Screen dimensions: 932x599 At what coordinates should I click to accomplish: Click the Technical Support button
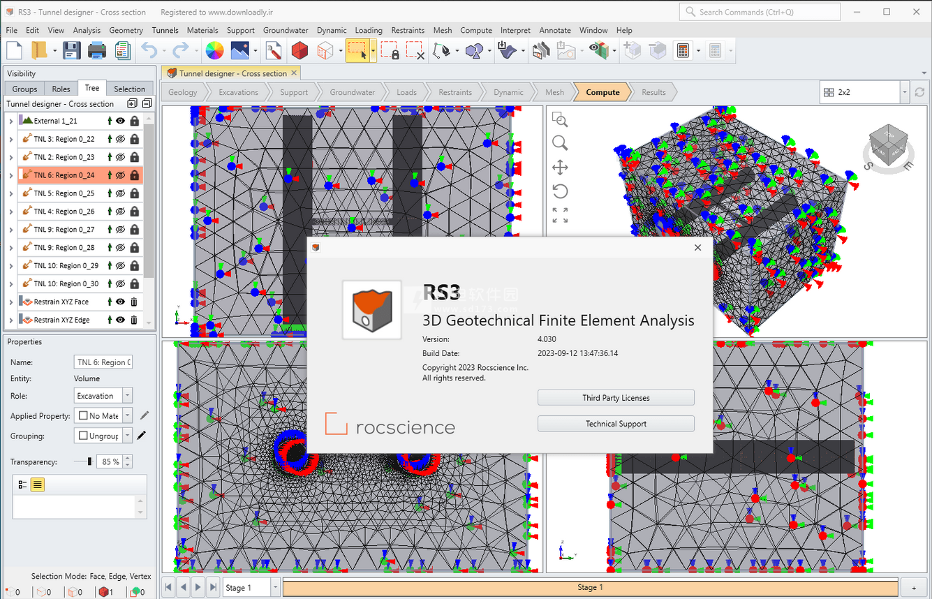click(616, 423)
